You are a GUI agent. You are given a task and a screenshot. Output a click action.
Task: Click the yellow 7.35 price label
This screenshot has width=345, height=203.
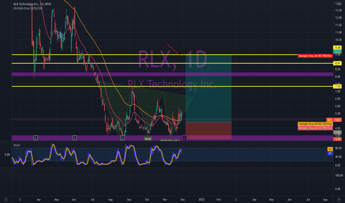(x=338, y=86)
